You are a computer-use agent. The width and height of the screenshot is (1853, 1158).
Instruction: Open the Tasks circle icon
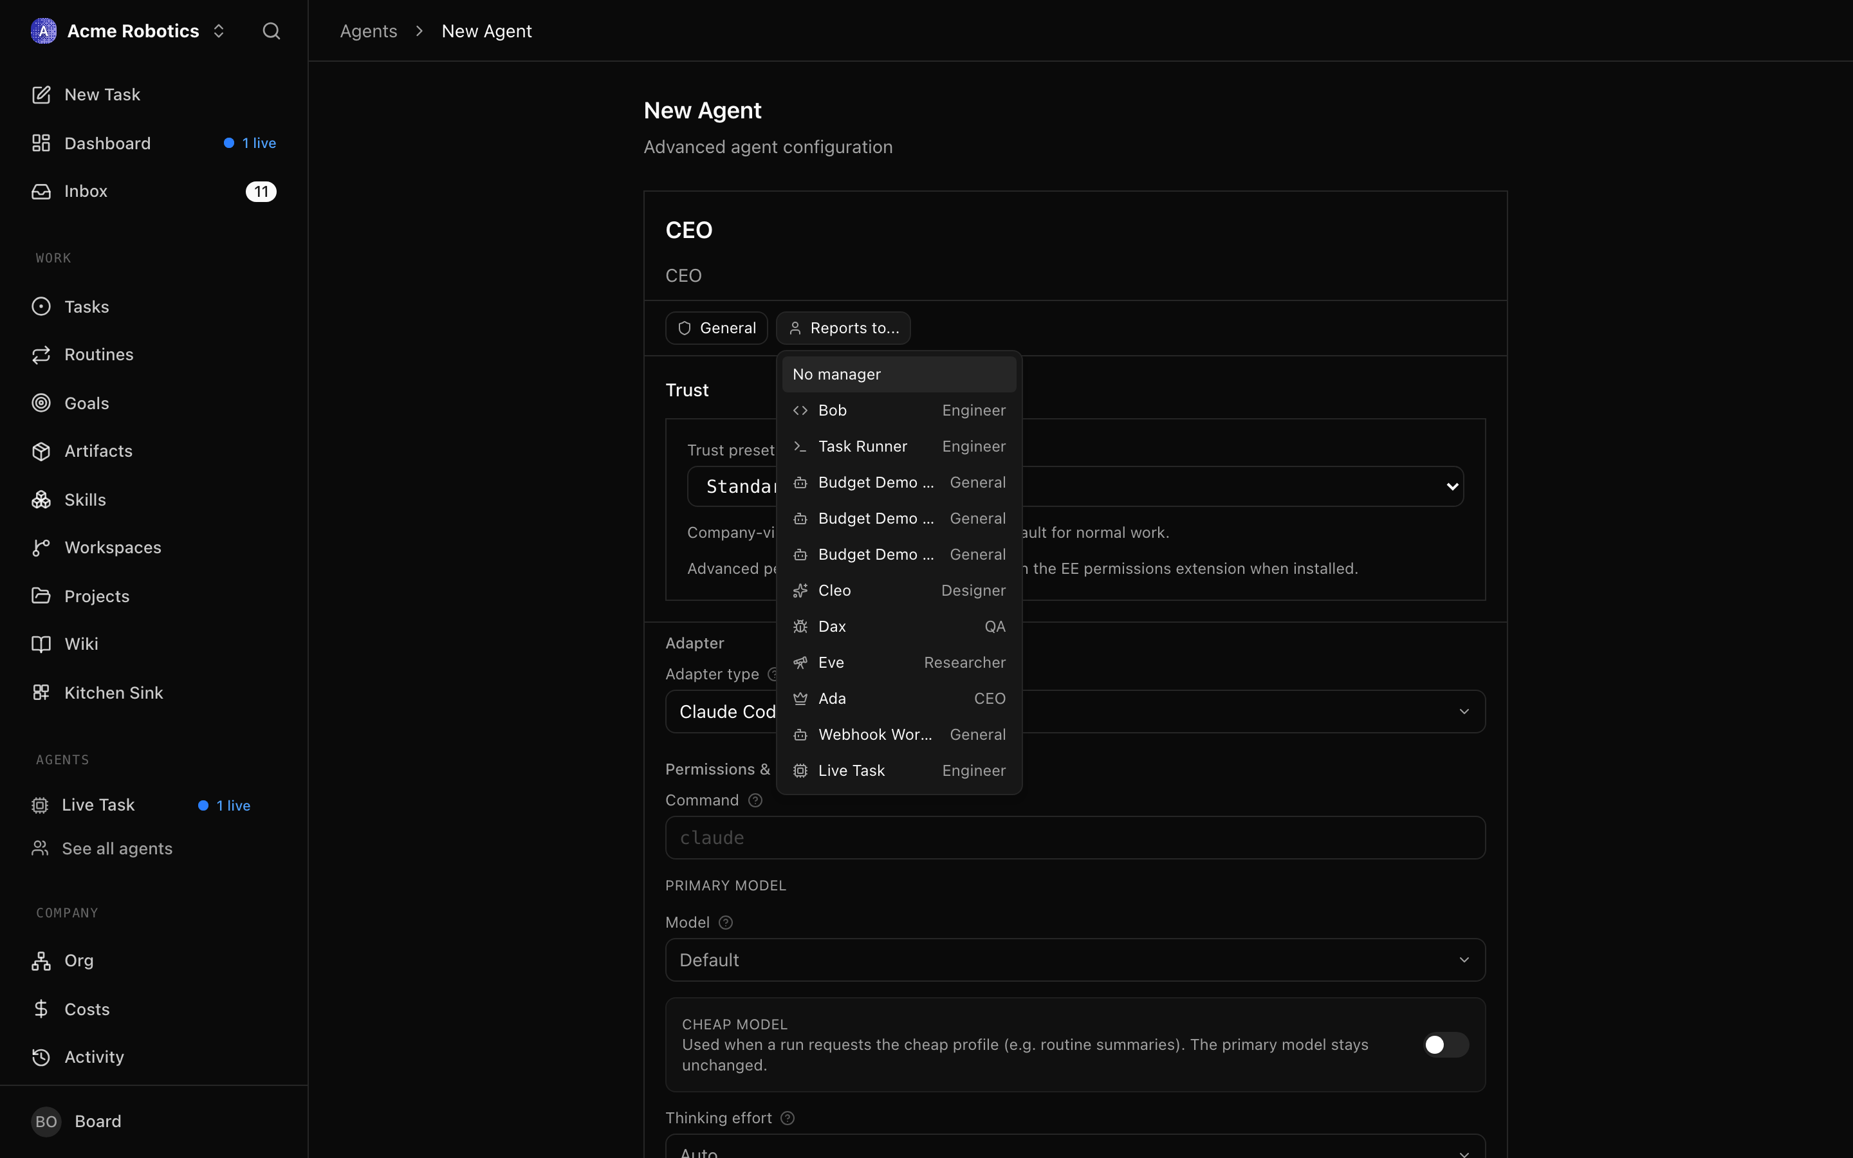point(41,306)
